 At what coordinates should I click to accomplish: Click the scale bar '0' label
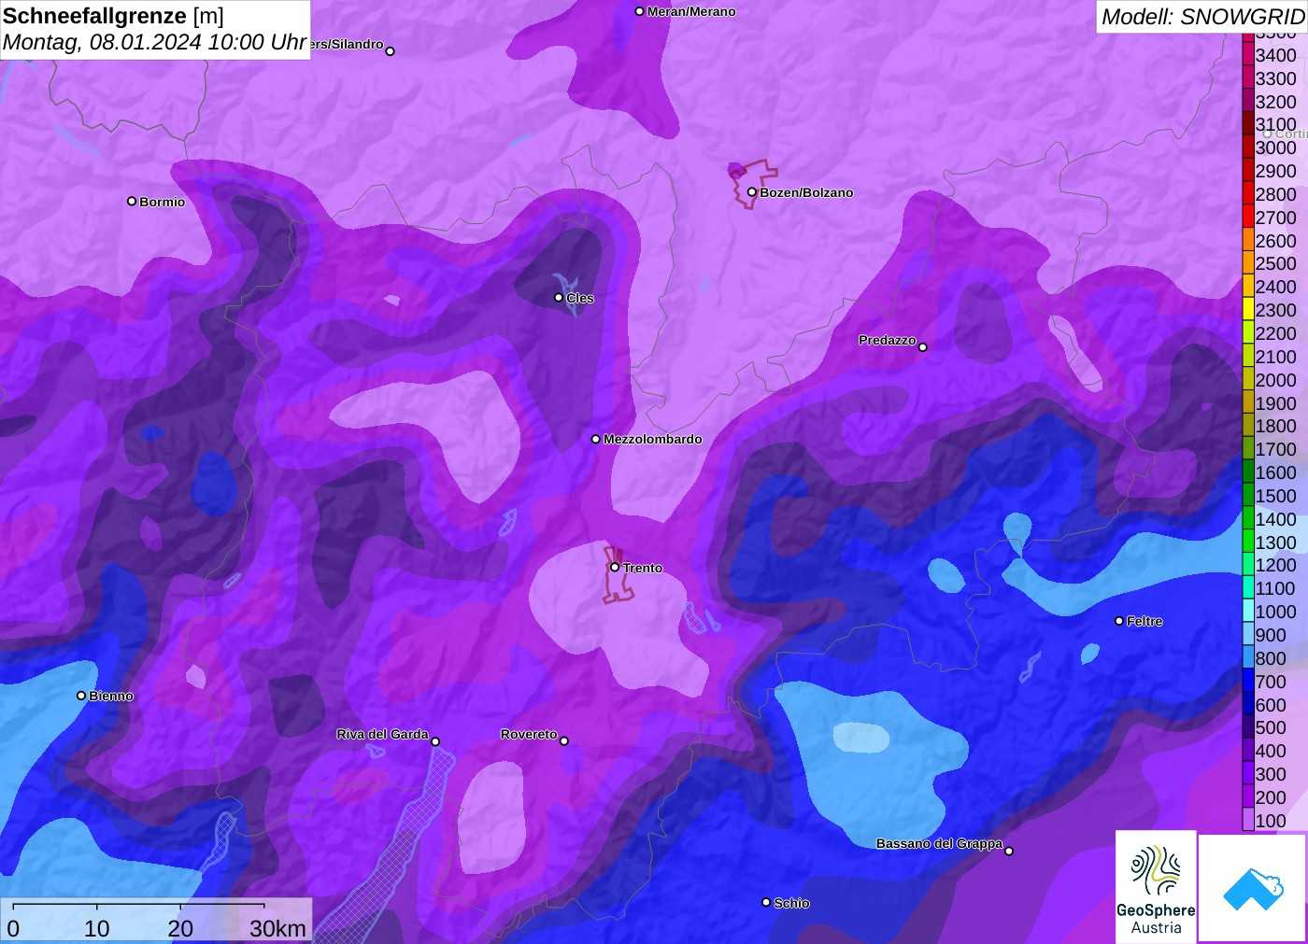pos(13,928)
